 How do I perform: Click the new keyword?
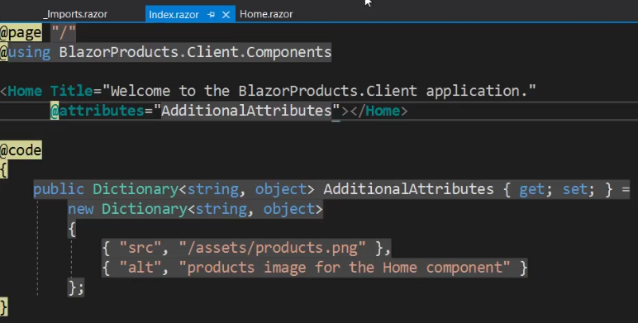click(80, 209)
